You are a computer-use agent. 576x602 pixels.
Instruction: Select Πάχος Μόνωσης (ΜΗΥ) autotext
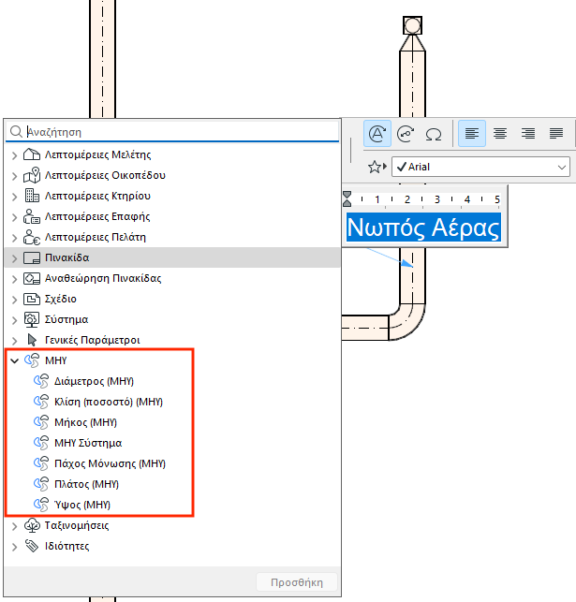pos(172,463)
